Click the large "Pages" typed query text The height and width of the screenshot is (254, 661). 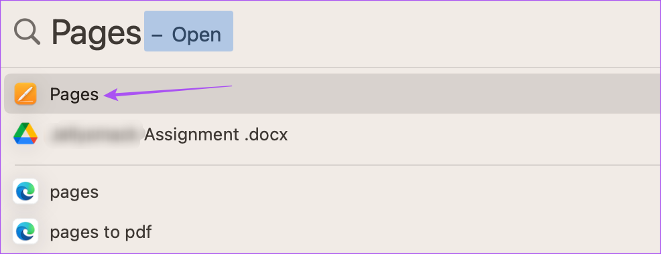click(x=96, y=32)
